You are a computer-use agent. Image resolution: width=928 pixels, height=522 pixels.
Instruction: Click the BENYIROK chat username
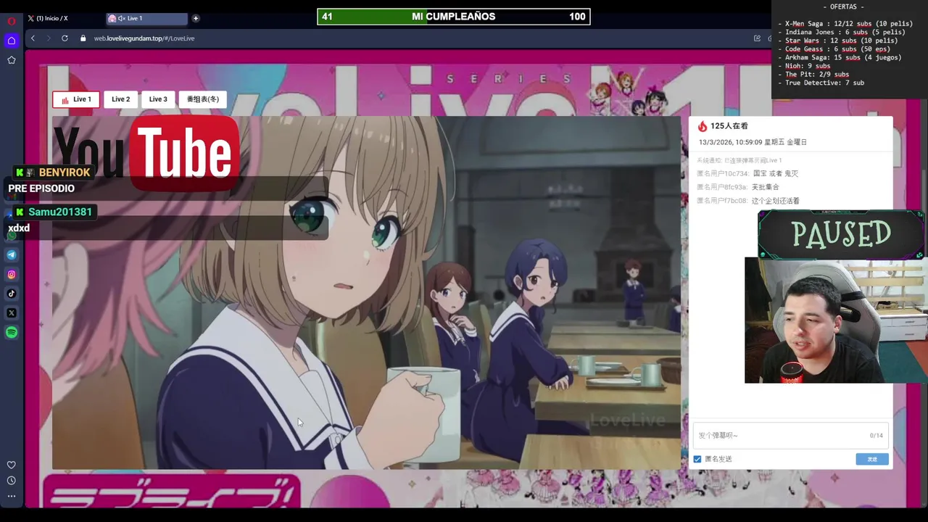point(65,173)
